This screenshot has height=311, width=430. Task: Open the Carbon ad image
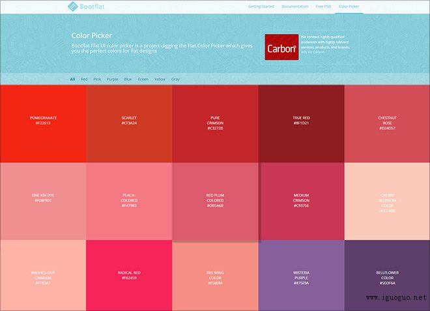[x=281, y=48]
